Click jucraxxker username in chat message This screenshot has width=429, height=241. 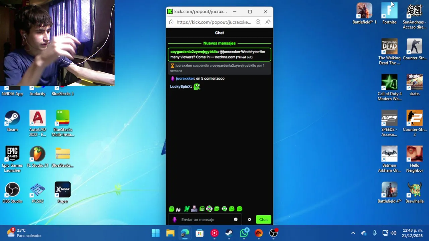(x=185, y=78)
